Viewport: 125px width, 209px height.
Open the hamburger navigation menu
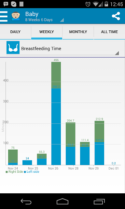[4, 16]
